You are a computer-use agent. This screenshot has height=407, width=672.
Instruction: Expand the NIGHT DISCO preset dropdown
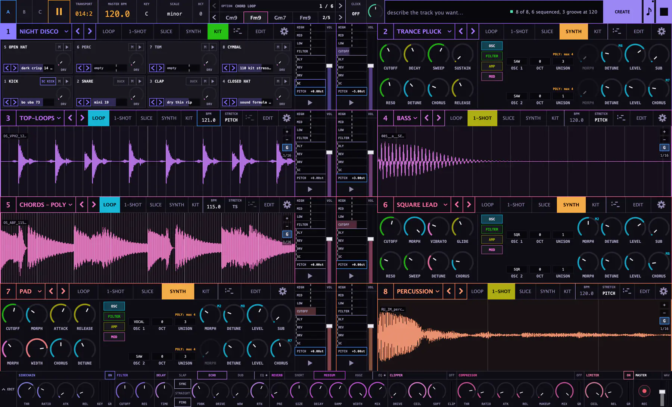click(x=66, y=31)
